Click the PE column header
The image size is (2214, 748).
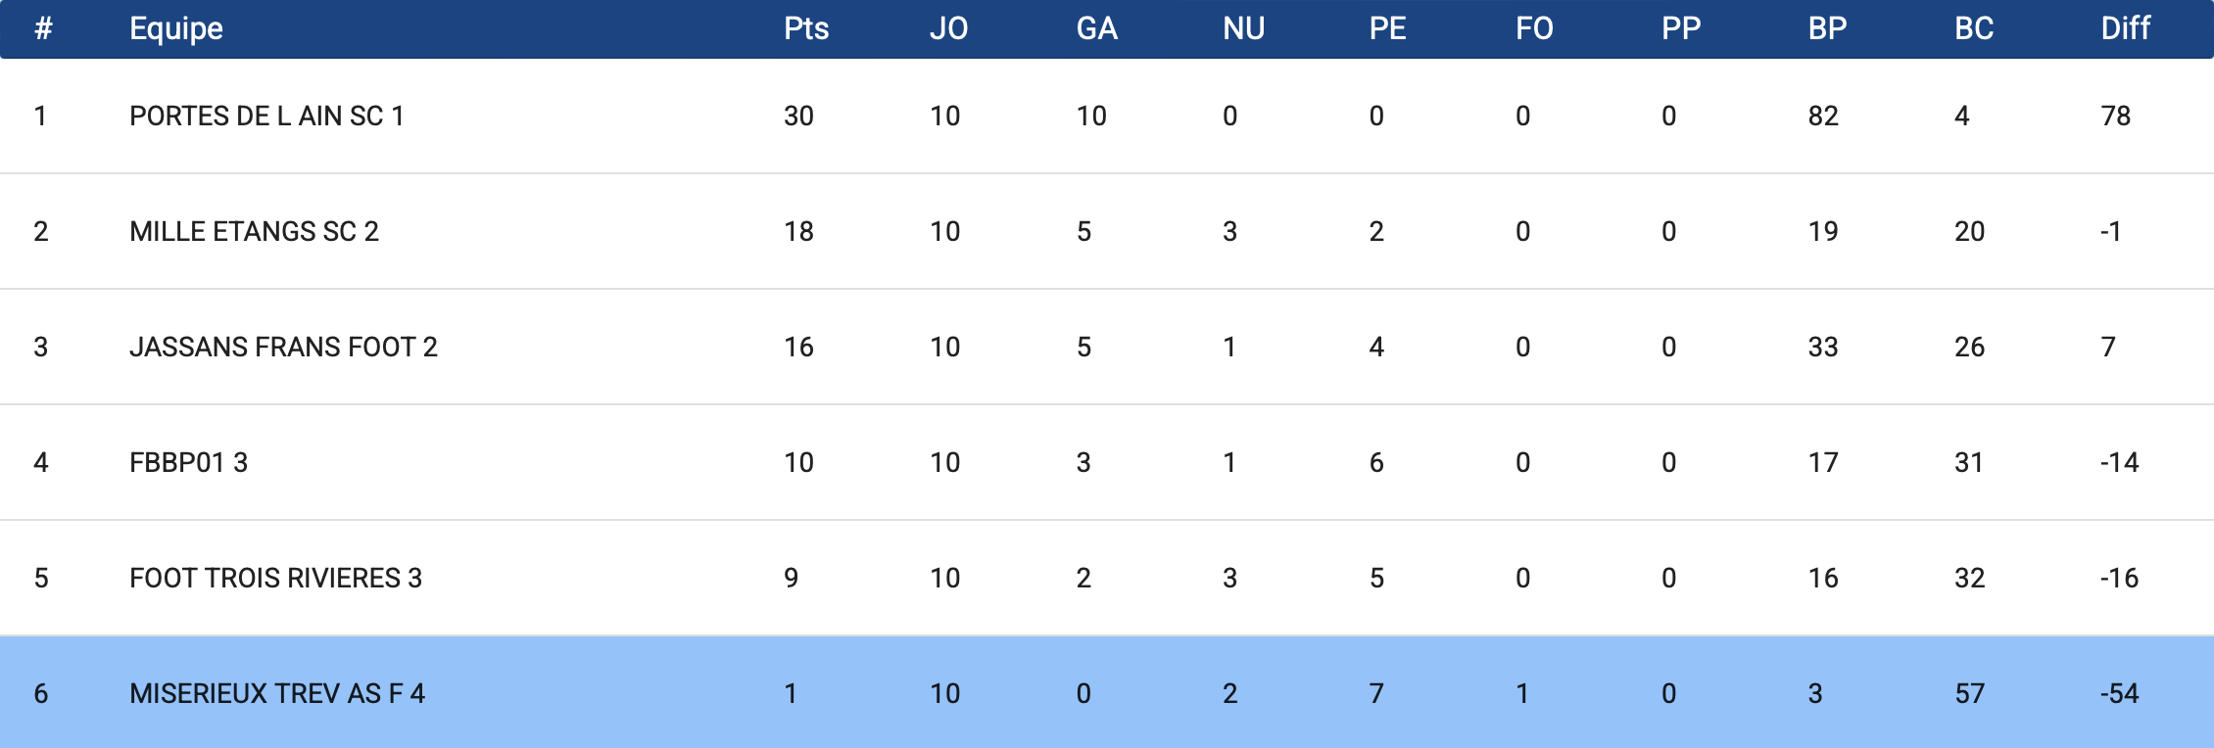pos(1387,28)
